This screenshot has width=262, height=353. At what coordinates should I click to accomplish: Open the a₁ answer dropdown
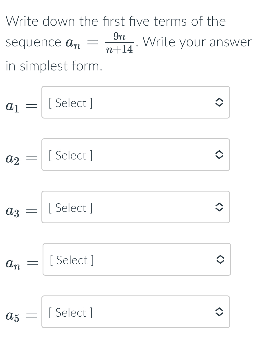[x=136, y=102]
